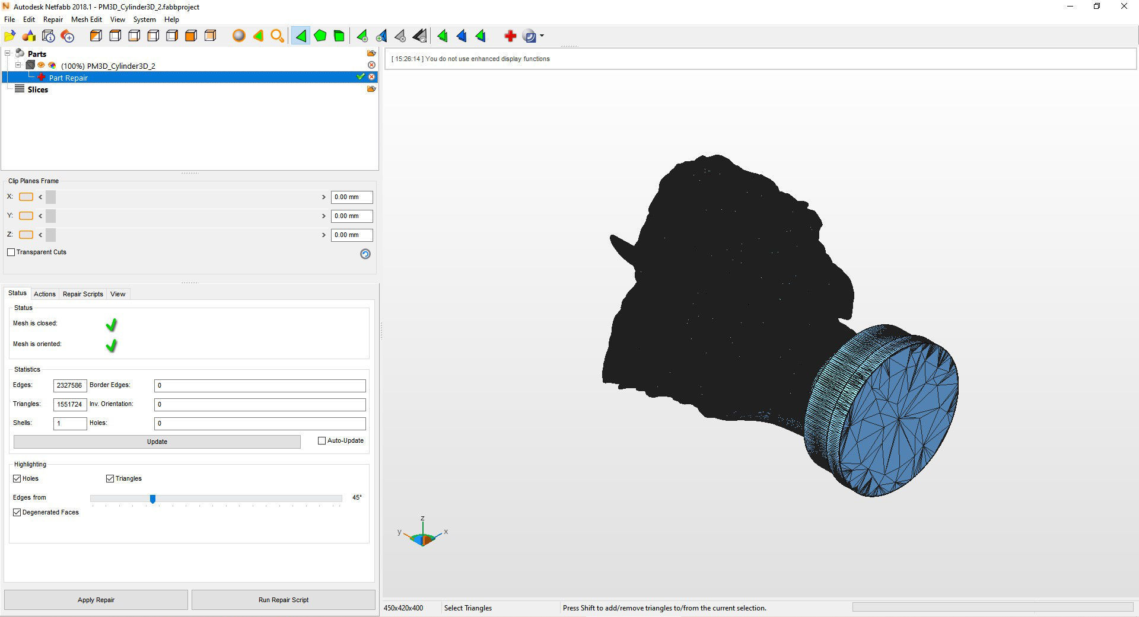The height and width of the screenshot is (617, 1139).
Task: Click the orange triangle zoom icon
Action: point(258,36)
